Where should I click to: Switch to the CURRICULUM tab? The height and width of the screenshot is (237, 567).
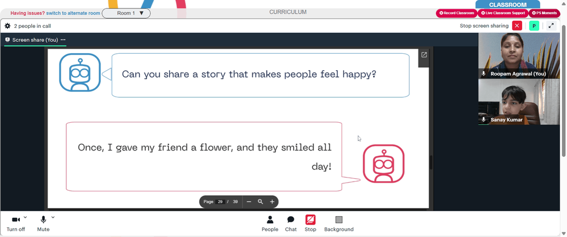[288, 12]
